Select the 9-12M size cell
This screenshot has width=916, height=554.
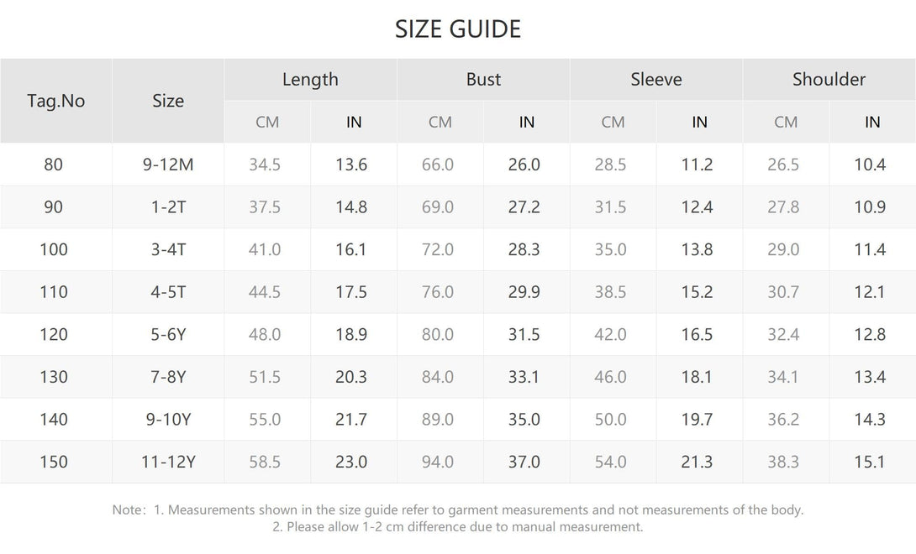168,165
